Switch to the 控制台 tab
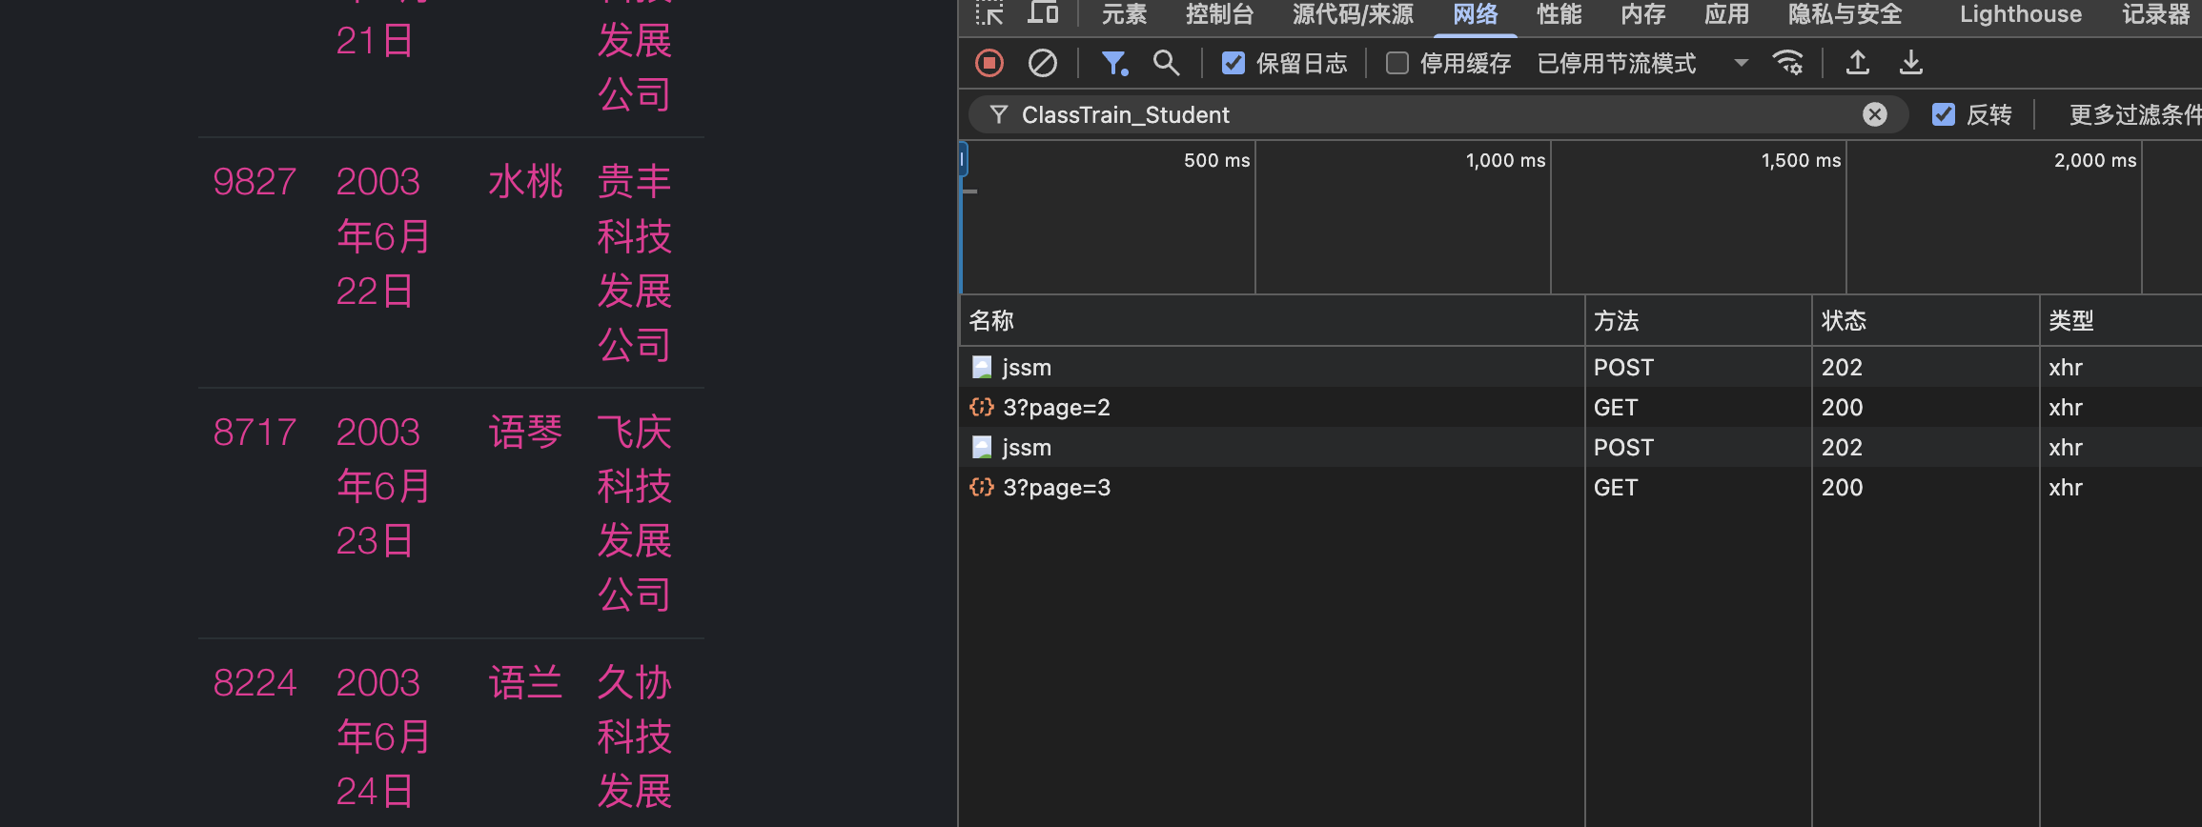This screenshot has width=2202, height=827. (1219, 14)
